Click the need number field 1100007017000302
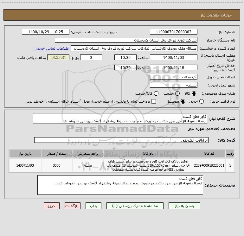 pyautogui.click(x=174, y=32)
